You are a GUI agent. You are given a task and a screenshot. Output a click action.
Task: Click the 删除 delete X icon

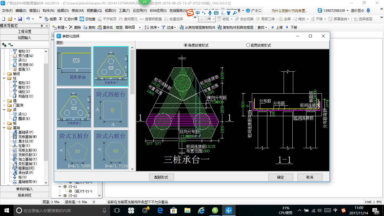click(x=71, y=27)
